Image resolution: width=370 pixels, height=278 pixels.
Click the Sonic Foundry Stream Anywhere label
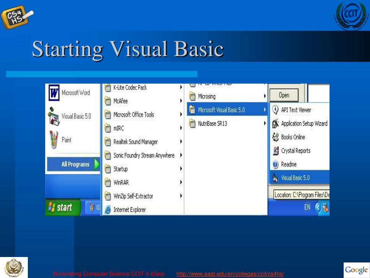coord(144,155)
